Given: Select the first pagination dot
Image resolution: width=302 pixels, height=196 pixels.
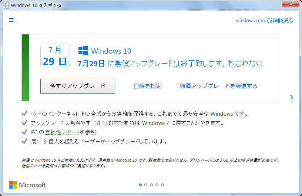Looking at the screenshot, I should click(140, 185).
